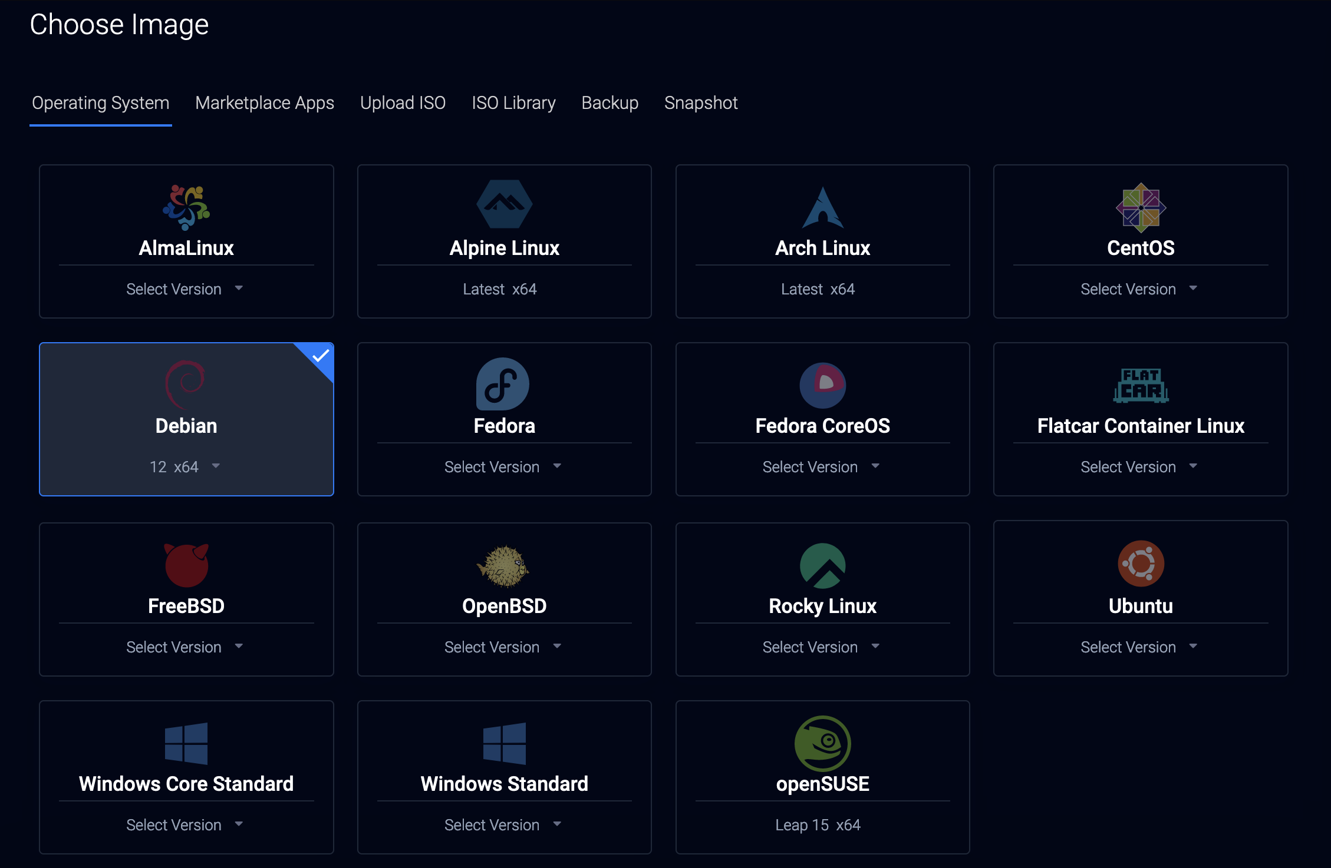Image resolution: width=1331 pixels, height=868 pixels.
Task: Click the OpenBSD pufferfish logo
Action: point(503,566)
